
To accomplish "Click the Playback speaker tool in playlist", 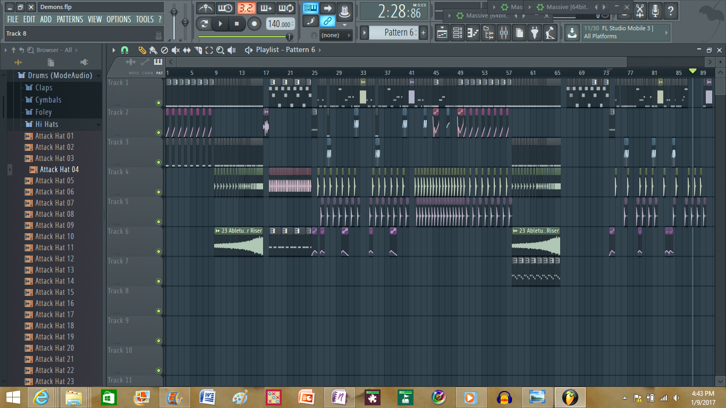I will click(x=231, y=50).
